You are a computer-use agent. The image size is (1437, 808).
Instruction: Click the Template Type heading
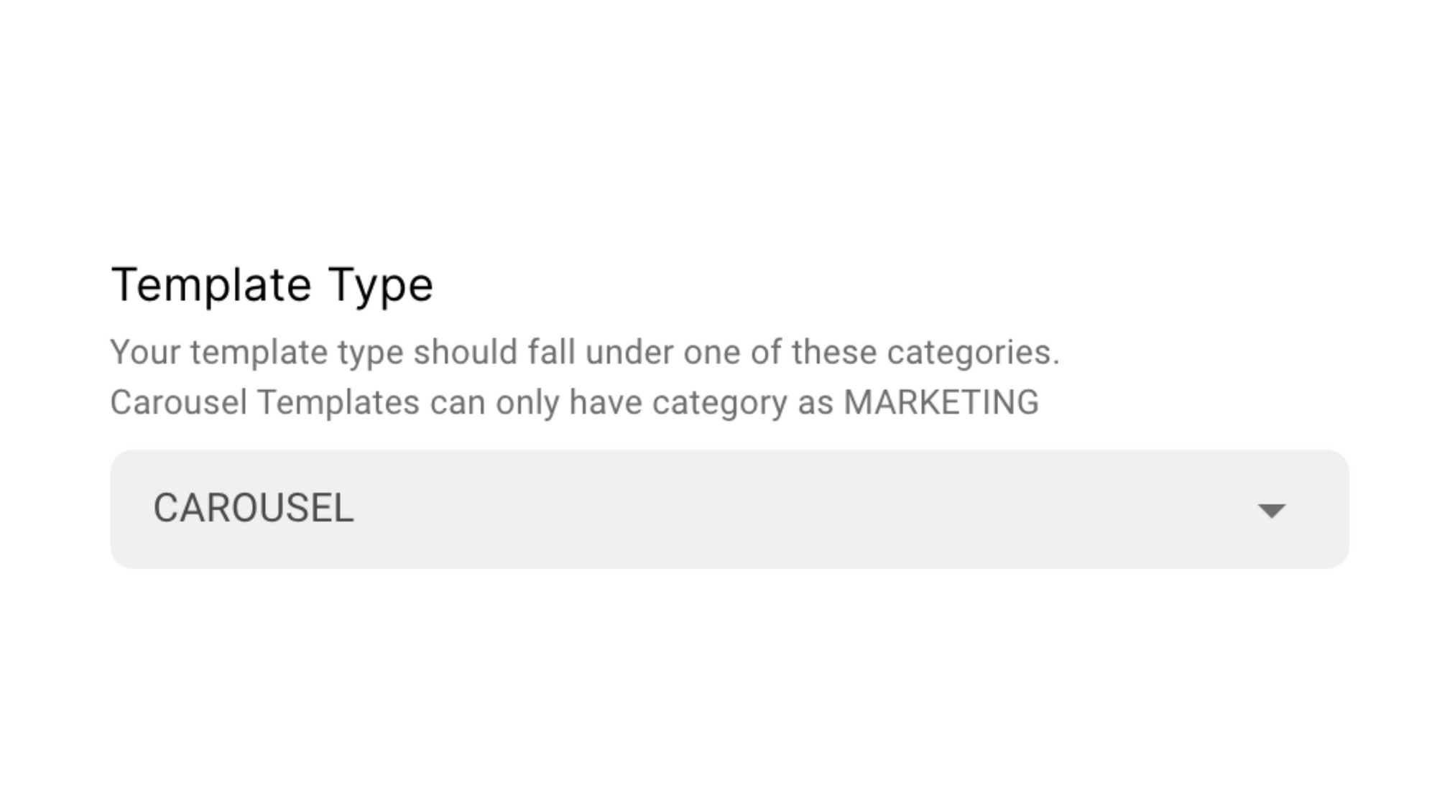click(x=273, y=284)
